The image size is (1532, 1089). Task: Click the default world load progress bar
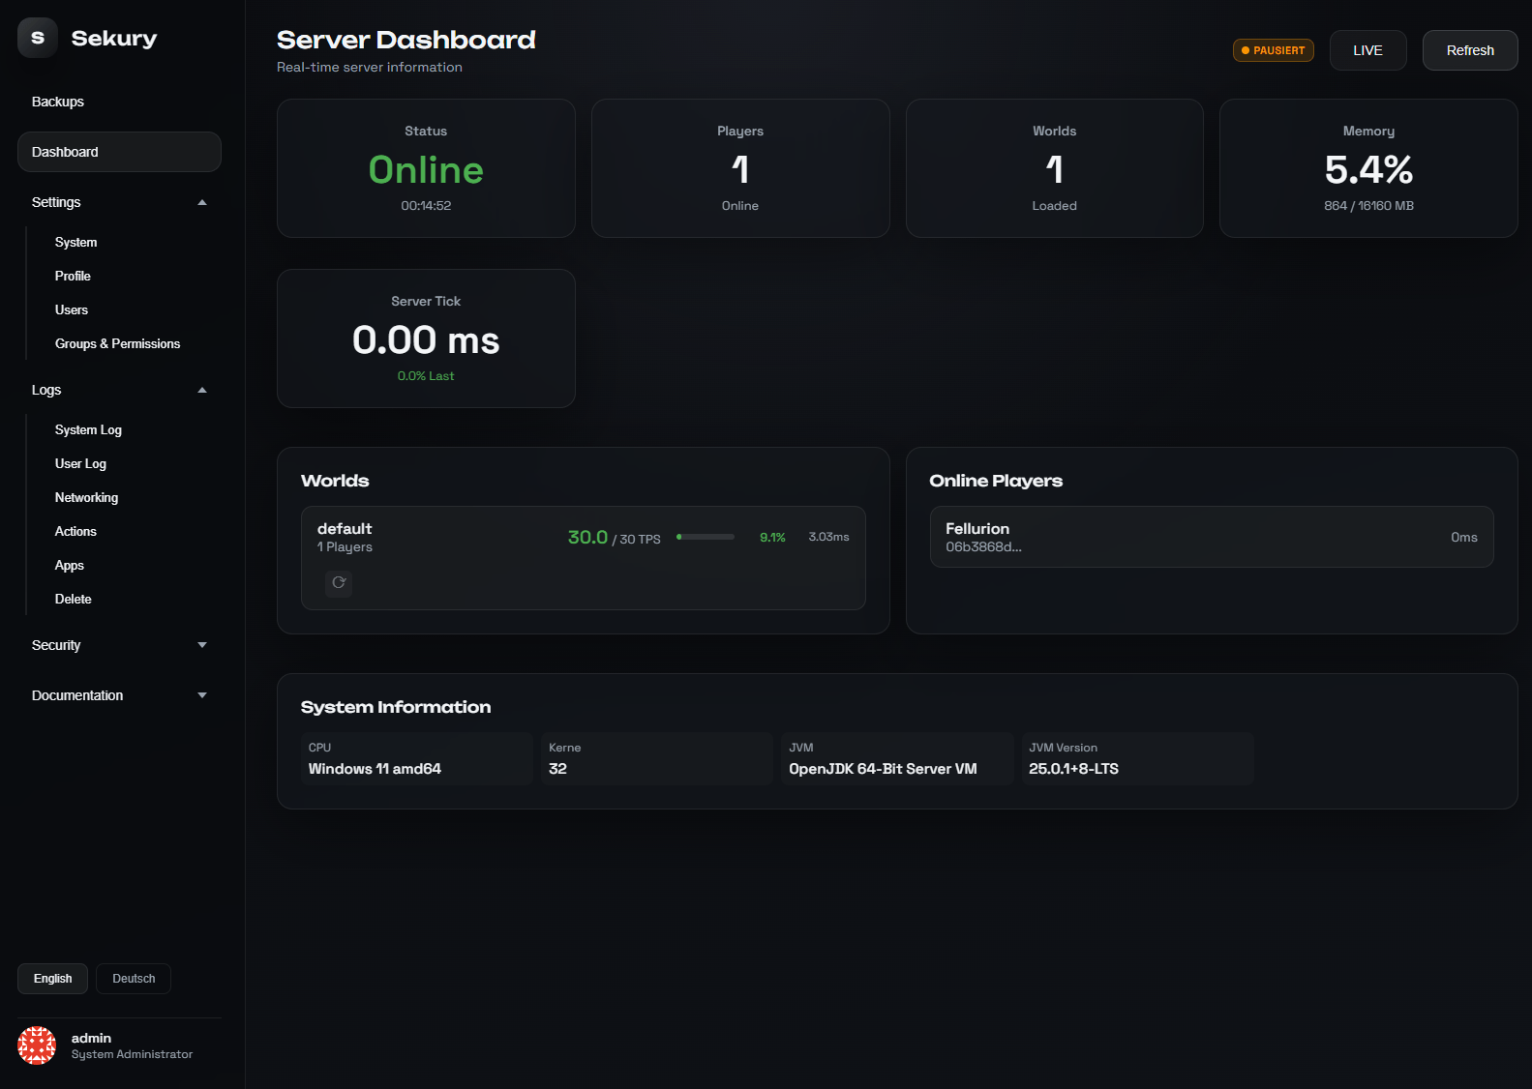pos(705,537)
